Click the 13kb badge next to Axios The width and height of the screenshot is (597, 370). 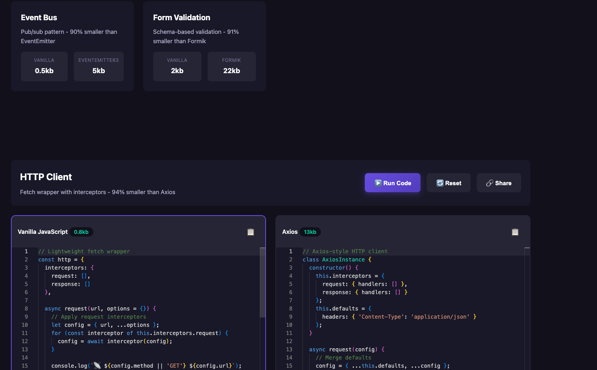tap(310, 231)
